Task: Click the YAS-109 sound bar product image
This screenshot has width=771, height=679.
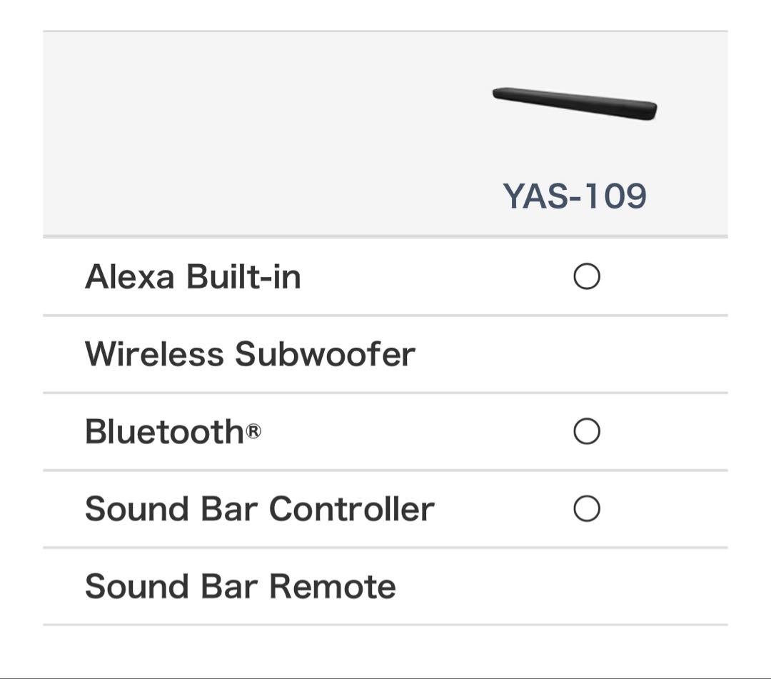Action: (575, 103)
